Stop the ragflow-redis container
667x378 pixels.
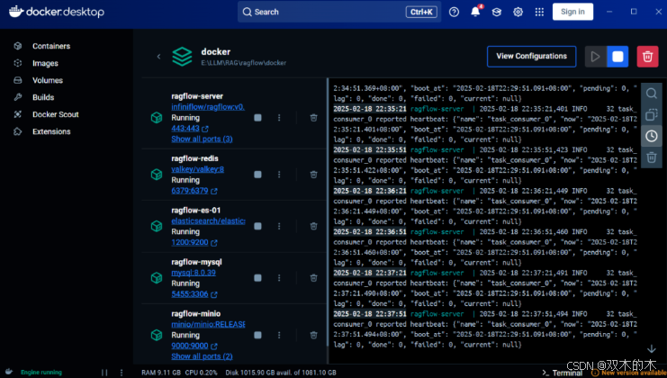pyautogui.click(x=257, y=175)
